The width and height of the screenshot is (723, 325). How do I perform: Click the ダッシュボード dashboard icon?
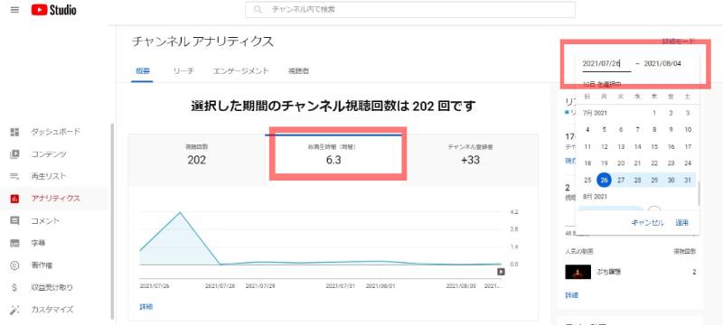tap(14, 132)
